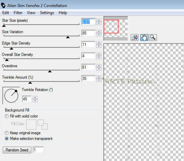Click the overlapping color squares beside Fill Color

[42, 125]
